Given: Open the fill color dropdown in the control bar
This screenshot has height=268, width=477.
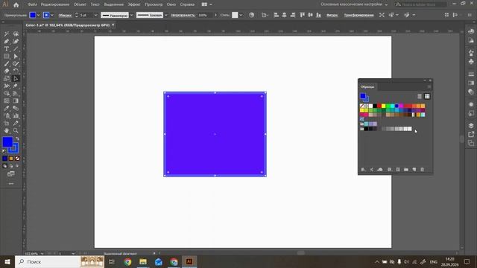Looking at the screenshot, I should 38,15.
